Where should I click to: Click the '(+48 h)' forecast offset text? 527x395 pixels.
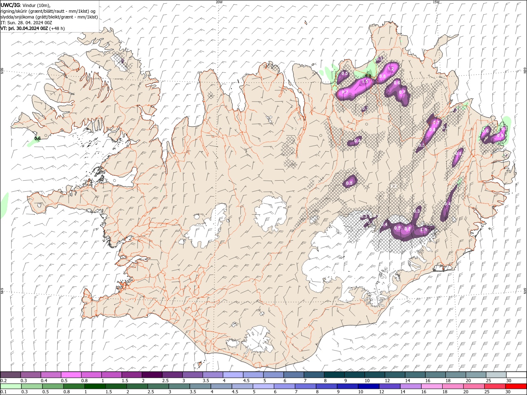tap(57, 28)
